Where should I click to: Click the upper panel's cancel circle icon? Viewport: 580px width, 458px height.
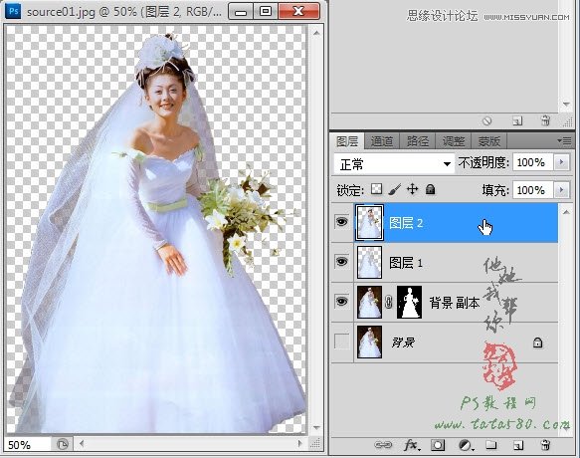point(487,120)
